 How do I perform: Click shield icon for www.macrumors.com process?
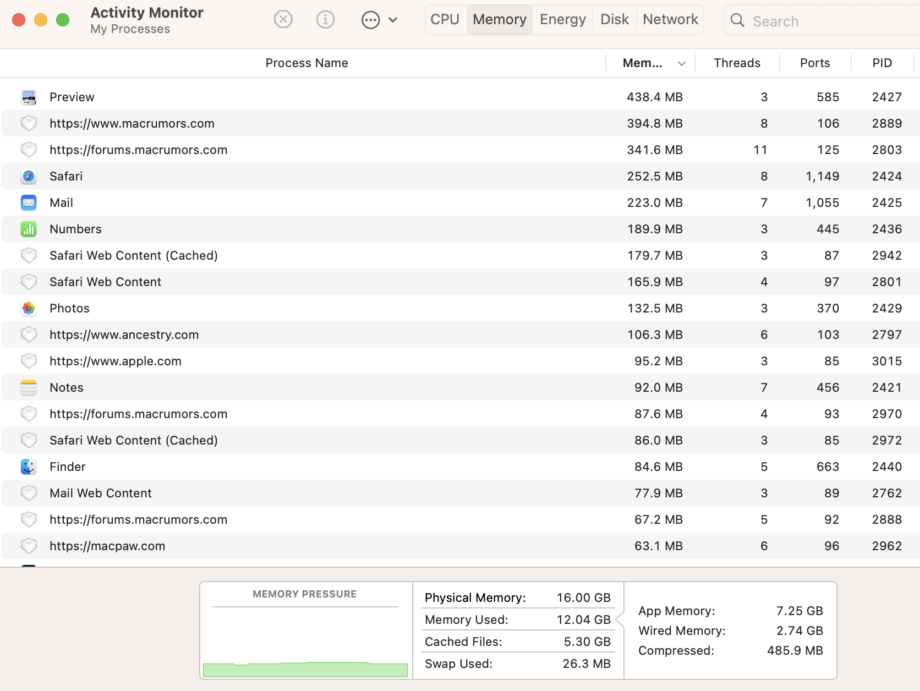tap(29, 123)
